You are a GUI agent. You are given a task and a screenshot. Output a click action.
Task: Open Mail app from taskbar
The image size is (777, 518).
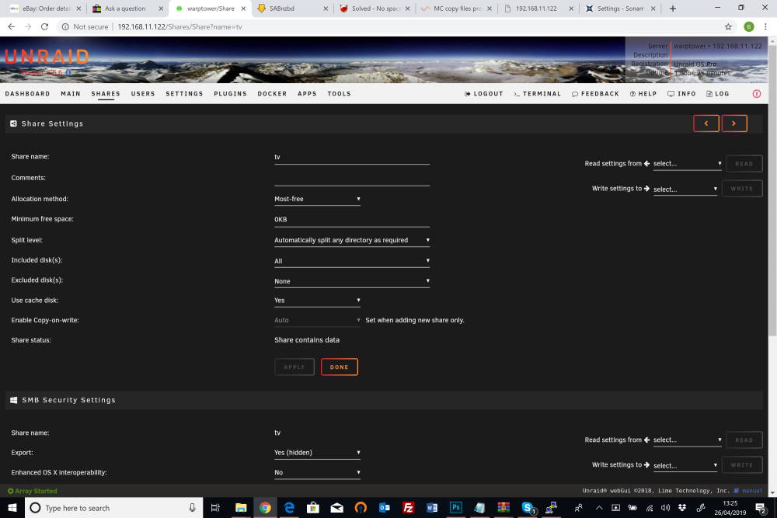tap(337, 508)
